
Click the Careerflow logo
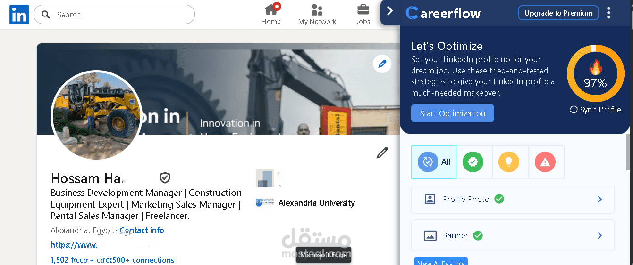pyautogui.click(x=443, y=13)
